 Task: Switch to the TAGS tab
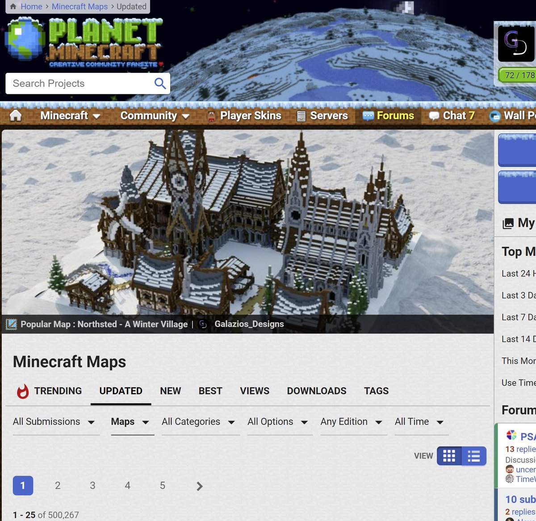(376, 391)
